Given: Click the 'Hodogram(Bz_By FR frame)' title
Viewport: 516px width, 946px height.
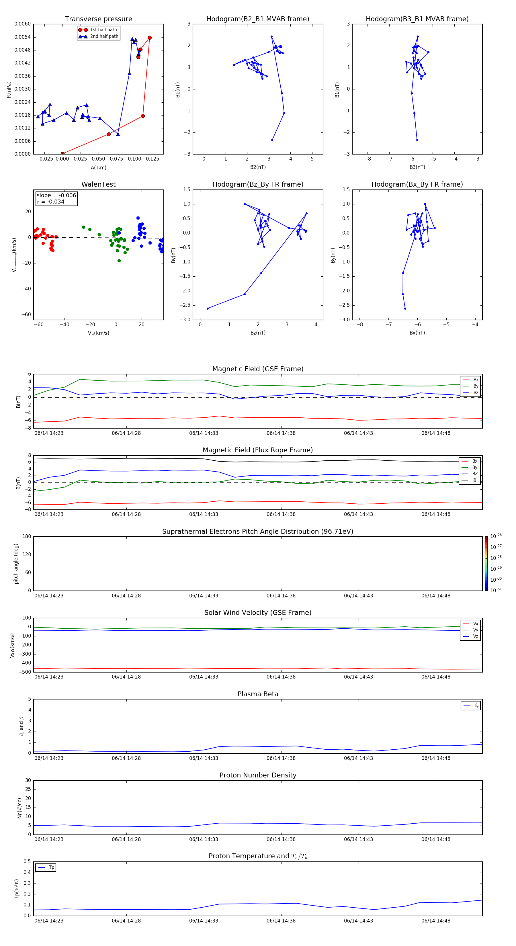Looking at the screenshot, I should [x=258, y=184].
